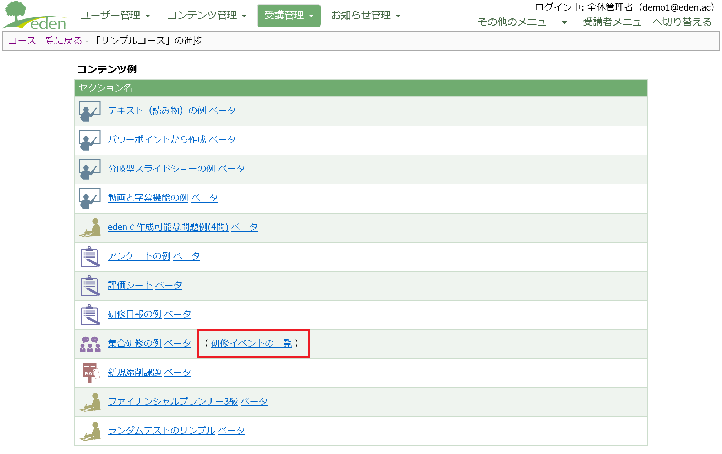Open ファイナンシャルプランナー3級 link

coord(173,401)
